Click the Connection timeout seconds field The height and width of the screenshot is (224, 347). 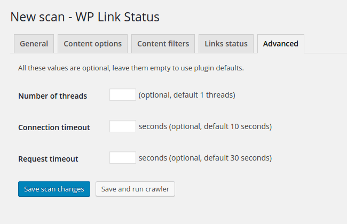click(x=123, y=126)
